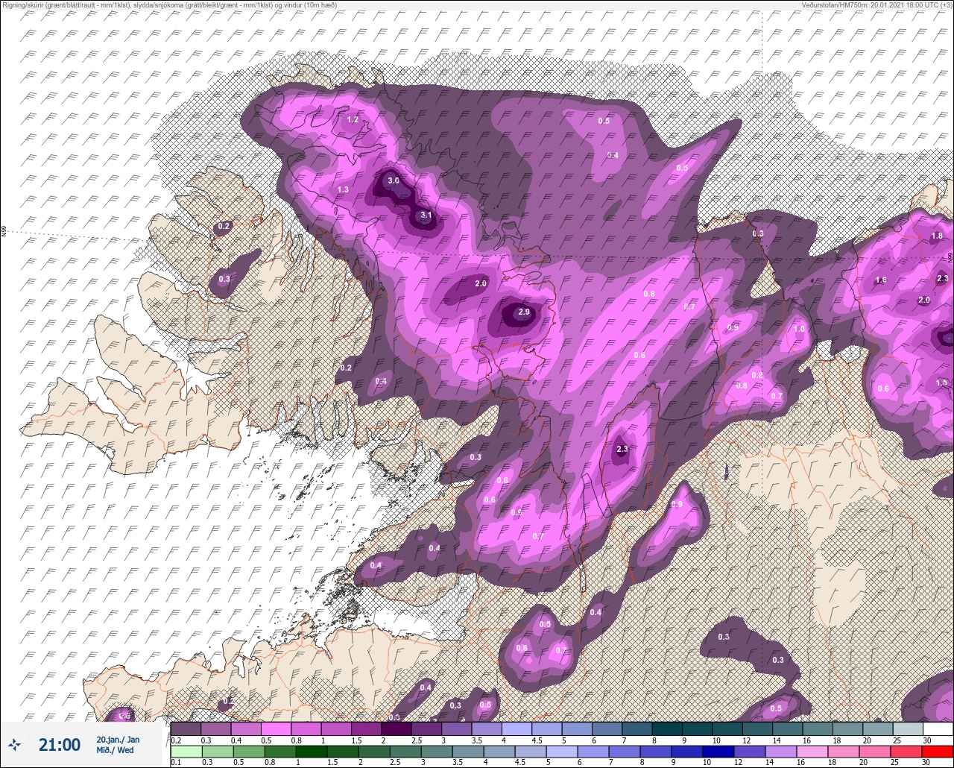The image size is (954, 768).
Task: Select the top-row legend swatch labeled 0.2
Action: coord(186,728)
